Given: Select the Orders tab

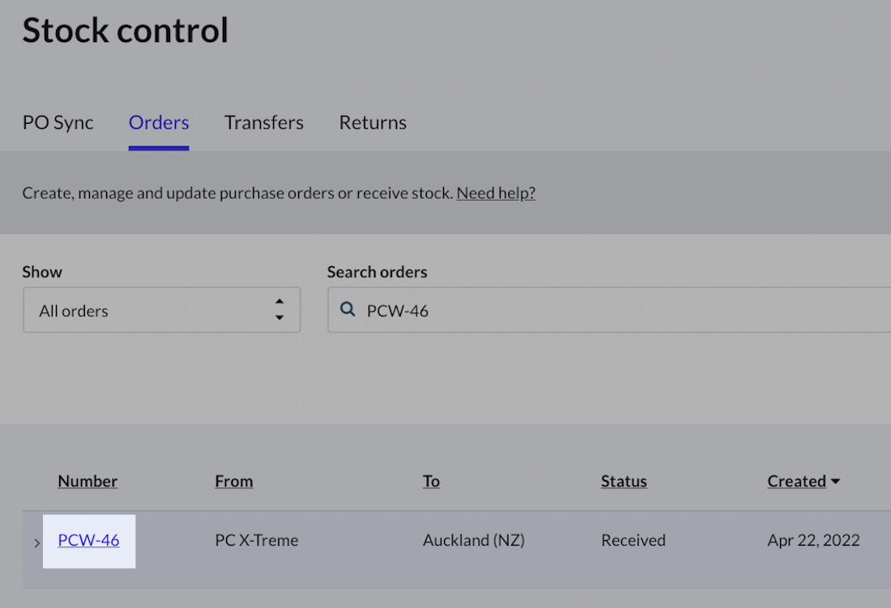Looking at the screenshot, I should [159, 122].
